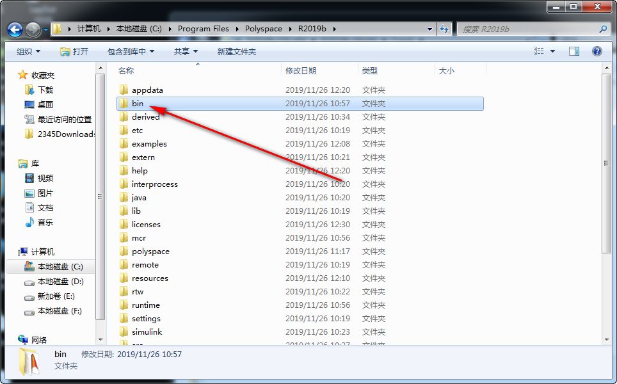Sort by the 大小 column header
Screen dimensions: 617x384
(x=446, y=71)
